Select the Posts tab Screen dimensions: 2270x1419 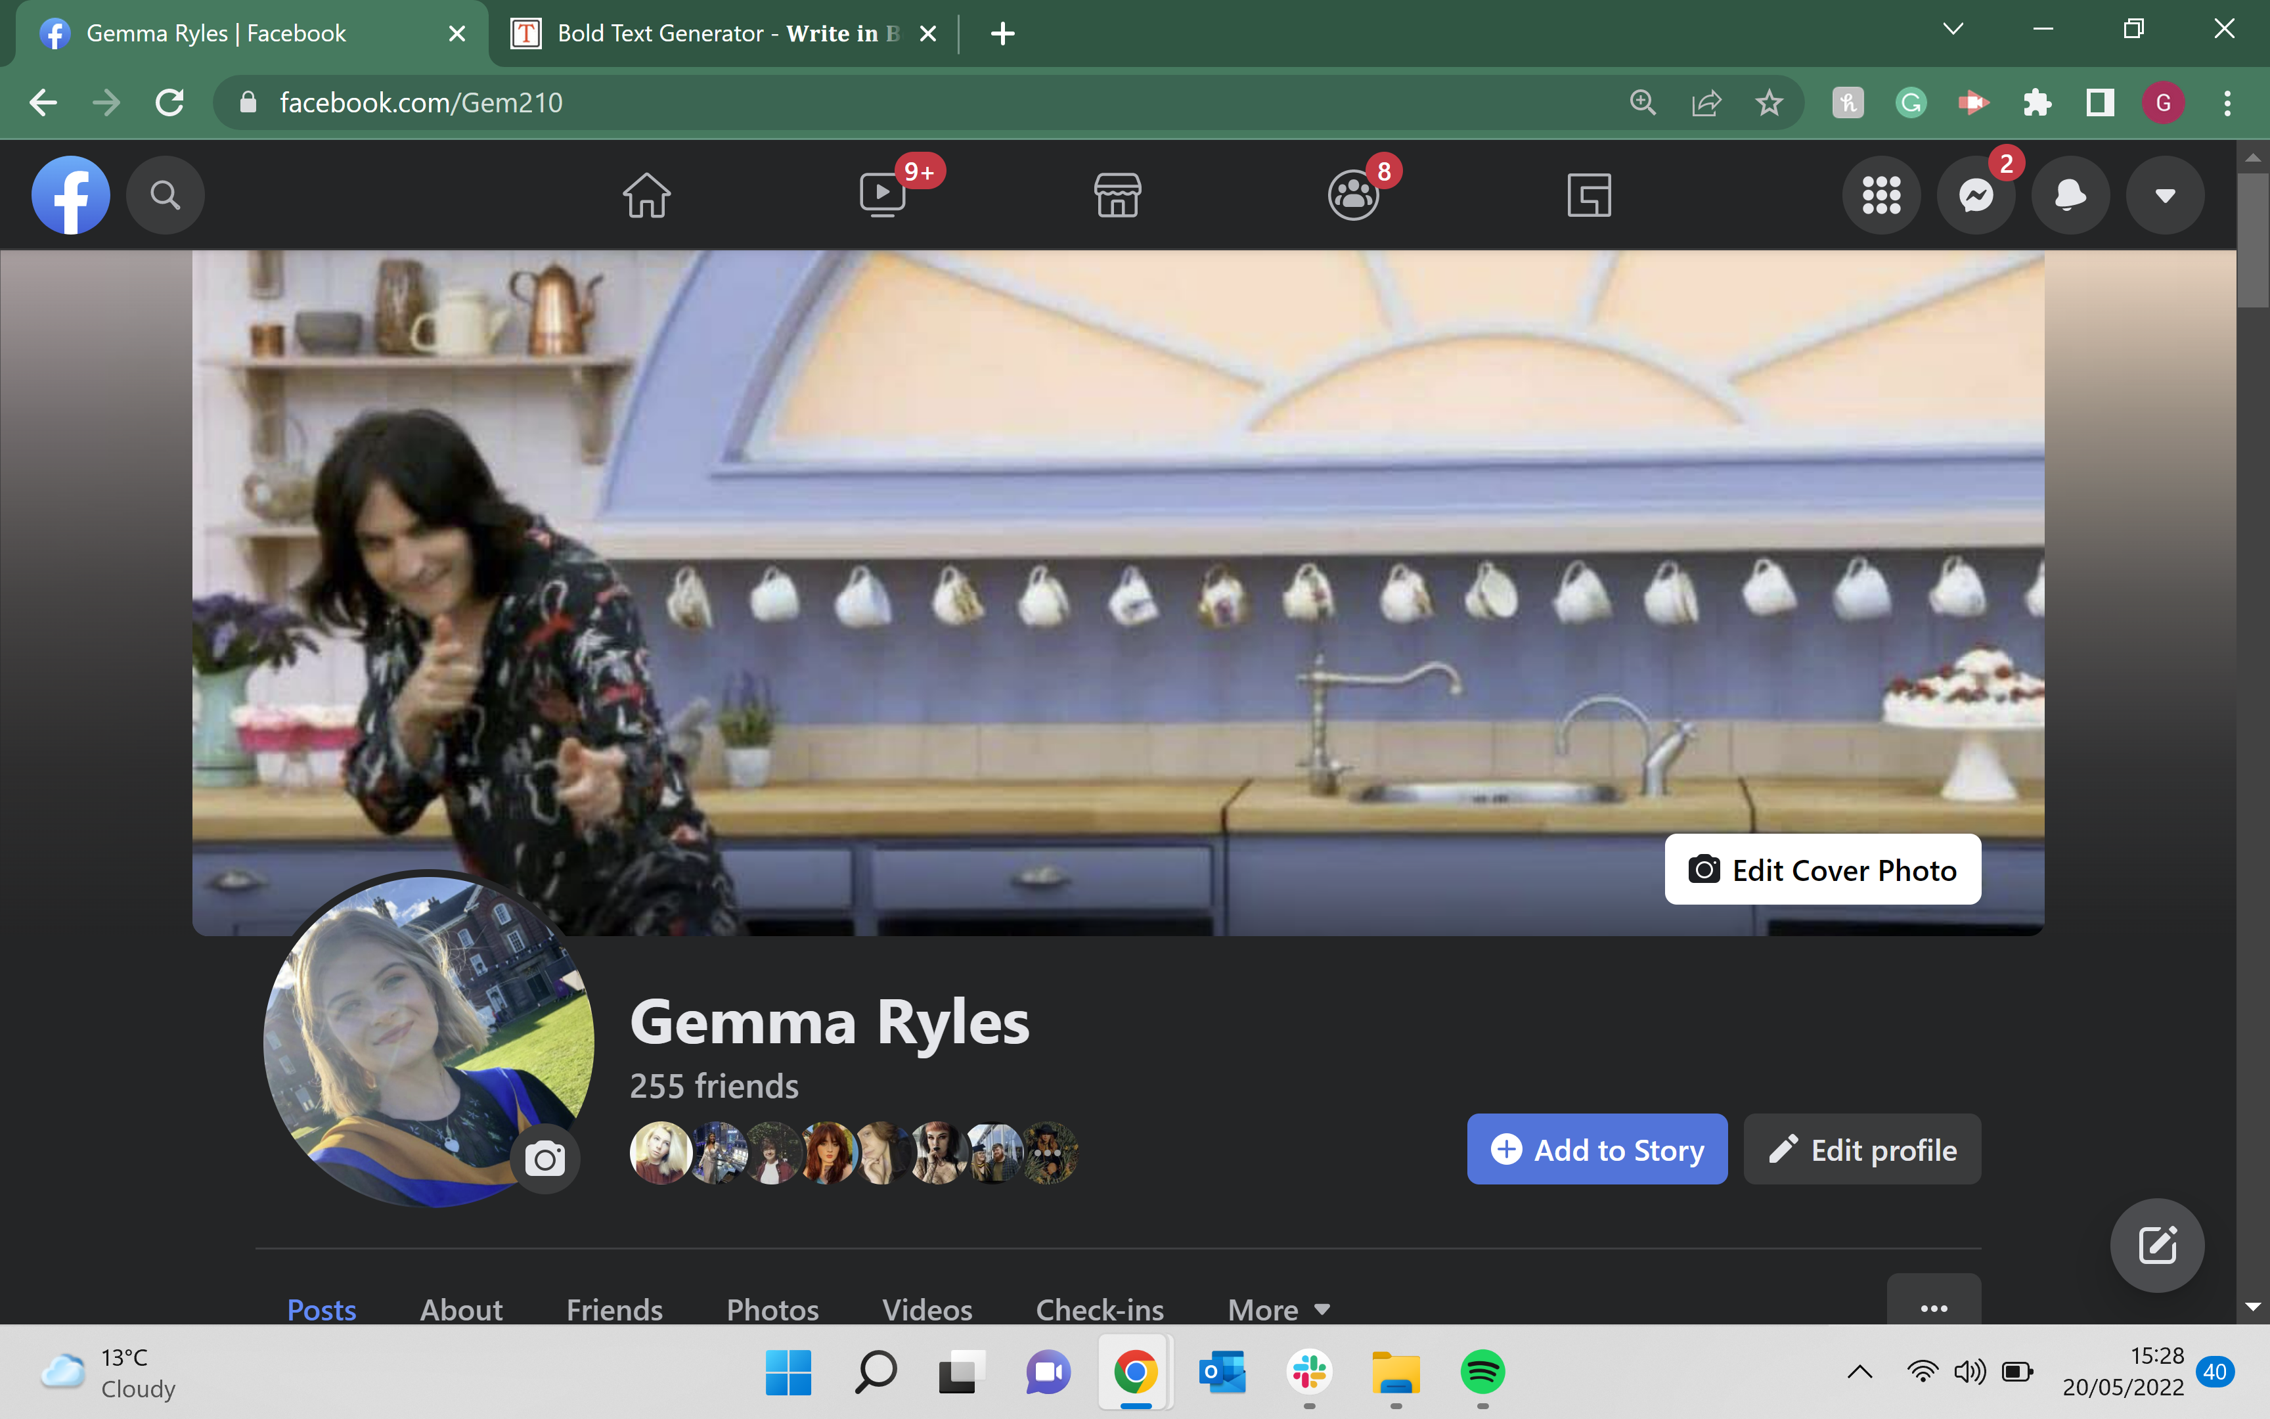[x=321, y=1309]
